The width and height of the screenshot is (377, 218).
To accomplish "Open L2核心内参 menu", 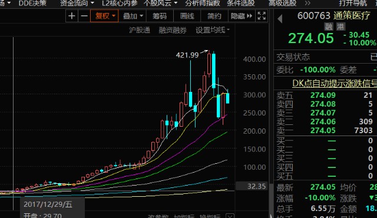I will coord(120,3).
